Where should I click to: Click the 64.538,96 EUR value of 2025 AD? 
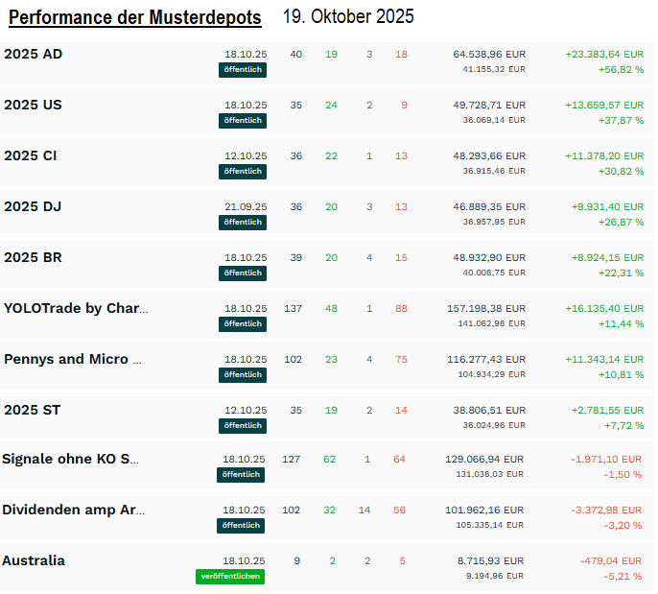(x=489, y=55)
